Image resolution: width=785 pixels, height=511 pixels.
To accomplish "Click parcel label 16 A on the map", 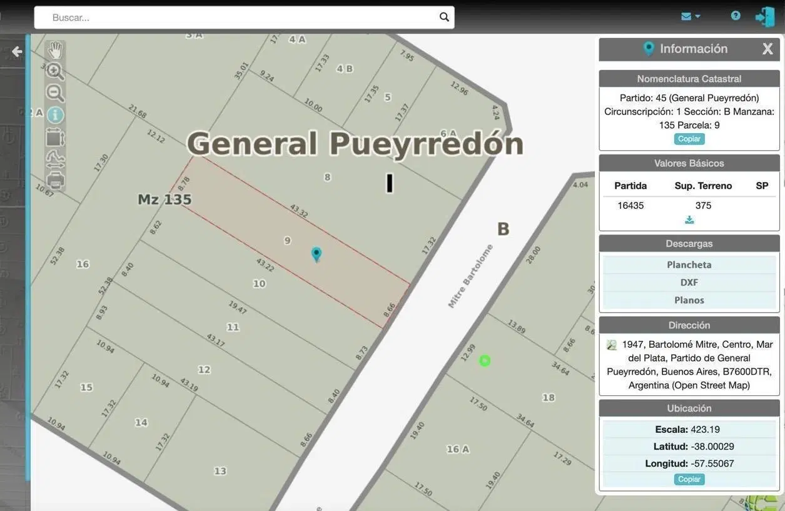I will click(458, 449).
